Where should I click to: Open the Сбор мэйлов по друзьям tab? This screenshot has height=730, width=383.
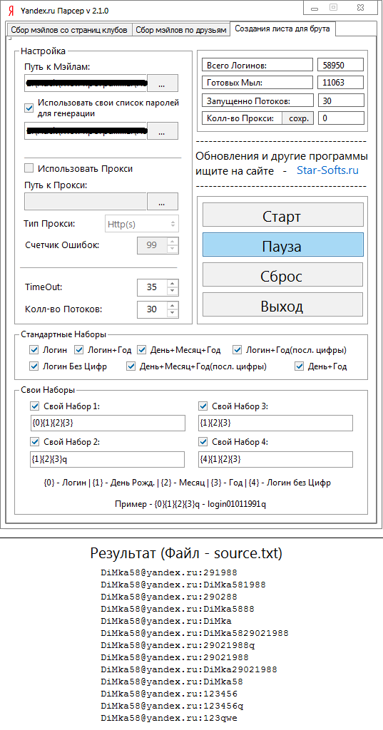pos(181,30)
